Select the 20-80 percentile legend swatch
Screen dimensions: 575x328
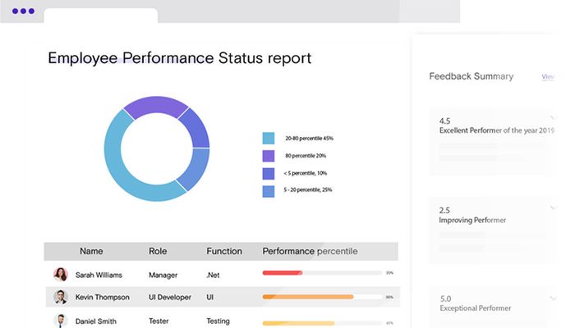point(269,139)
